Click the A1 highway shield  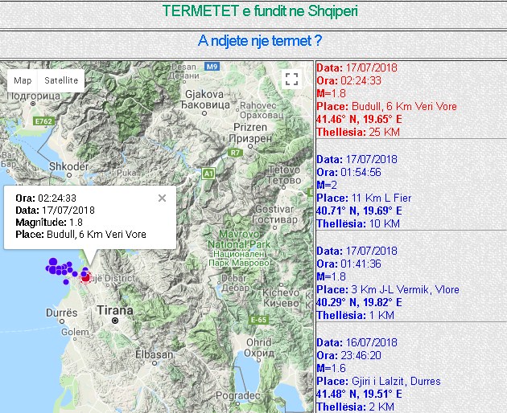208,174
